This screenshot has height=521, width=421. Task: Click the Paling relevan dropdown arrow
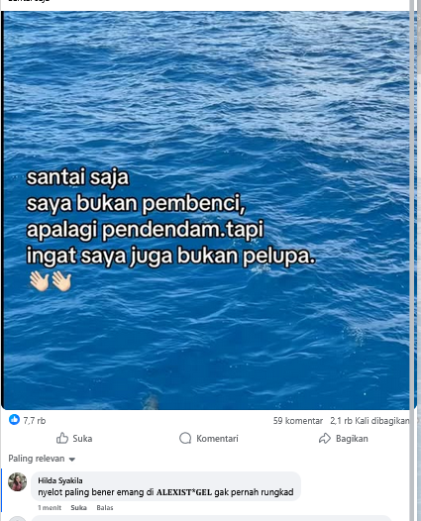(72, 460)
